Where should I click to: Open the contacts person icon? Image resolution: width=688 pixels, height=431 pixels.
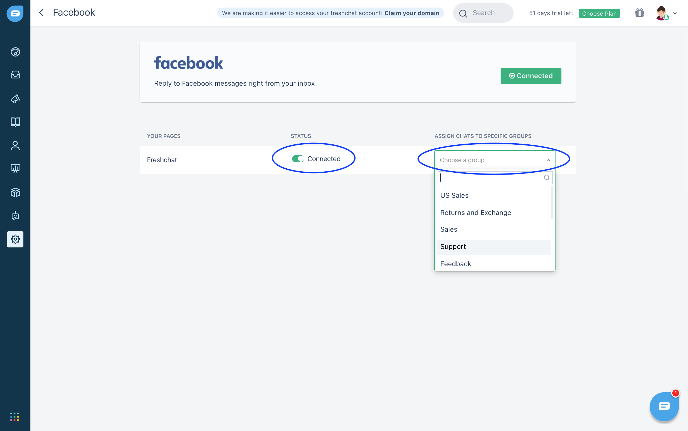pyautogui.click(x=15, y=145)
